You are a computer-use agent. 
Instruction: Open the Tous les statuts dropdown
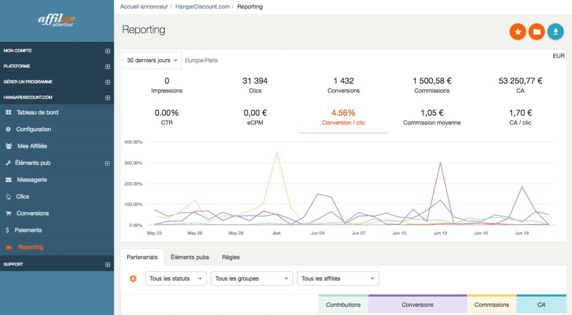[176, 278]
